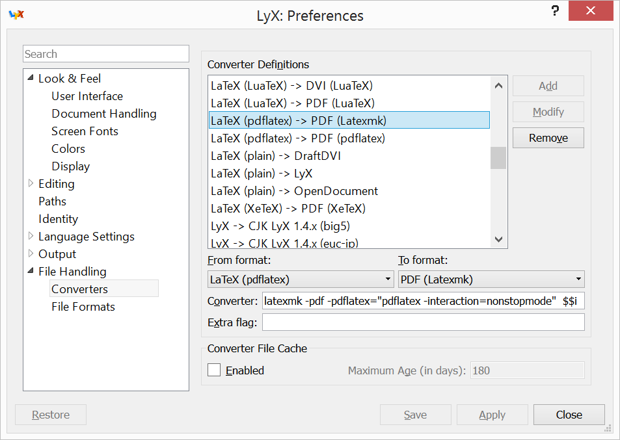620x440 pixels.
Task: Click the converter list scroll-down arrow
Action: 498,239
